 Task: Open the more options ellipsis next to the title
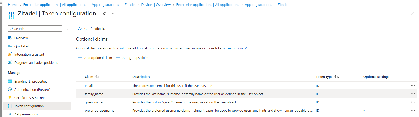click(113, 13)
